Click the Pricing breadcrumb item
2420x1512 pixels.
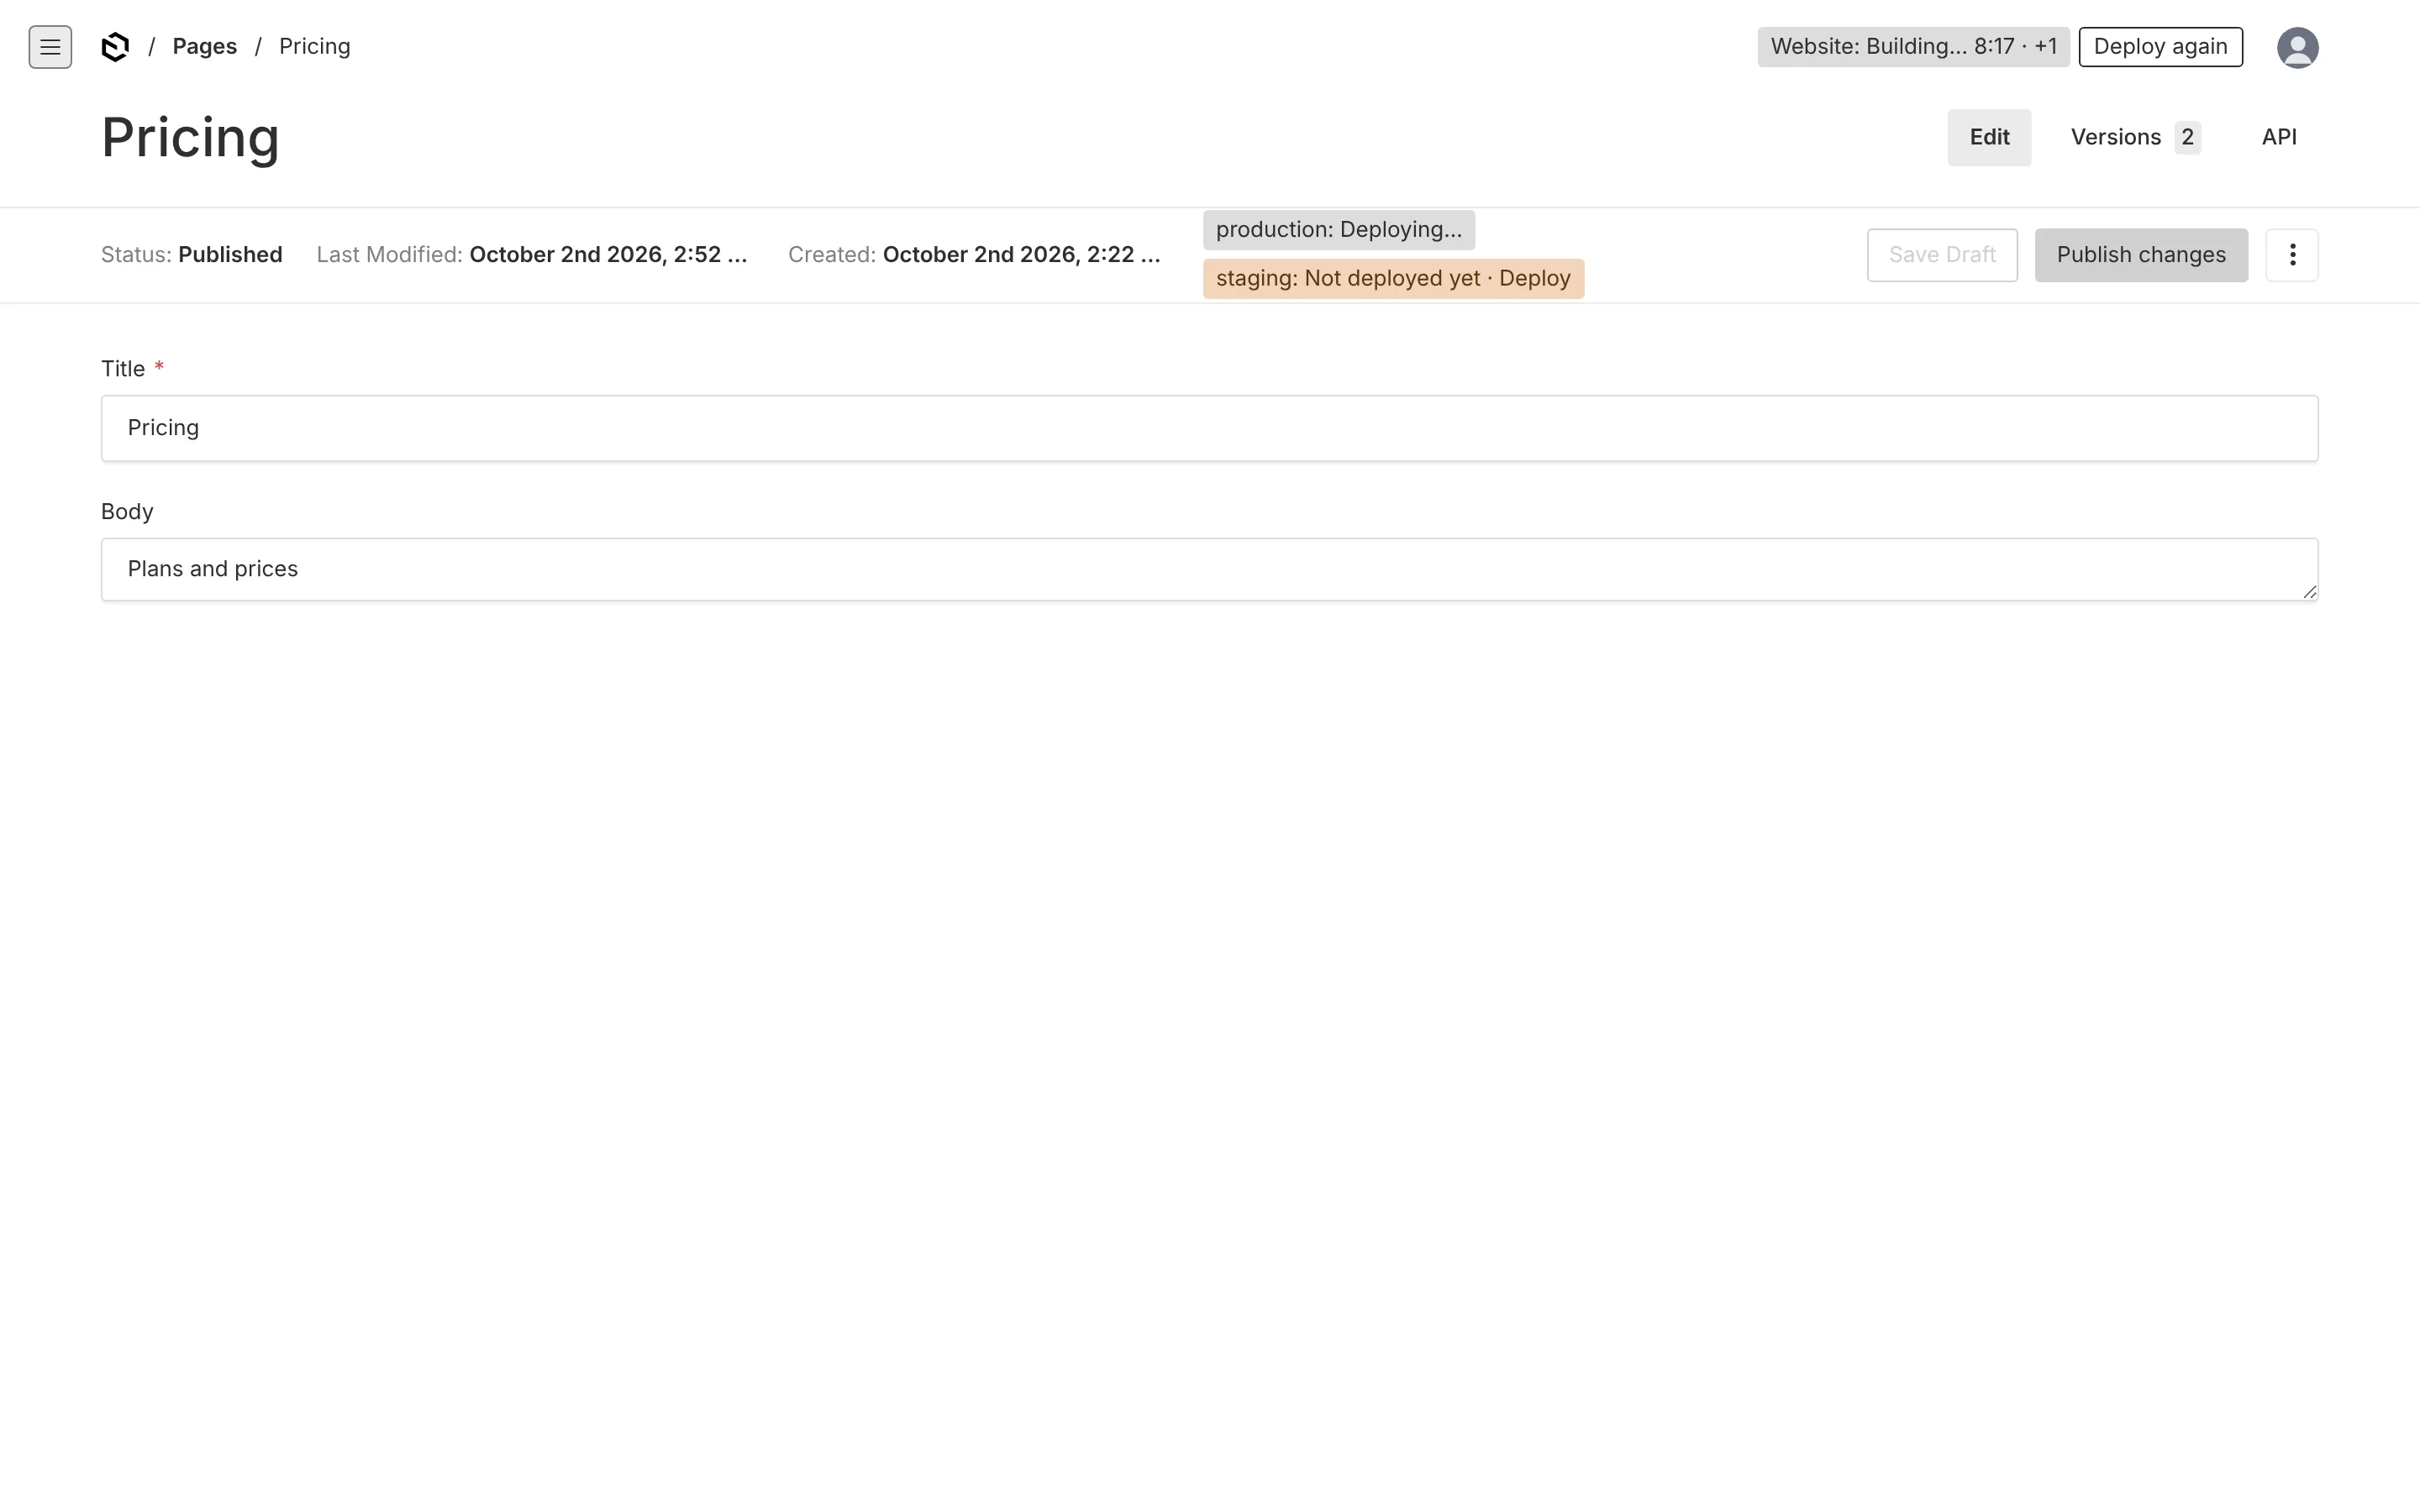(x=314, y=47)
